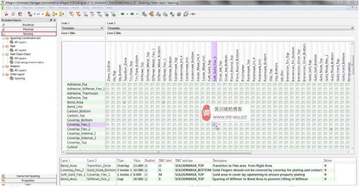Viewport: 359px width, 187px height.
Task: Click the pin icon on Worksheet Selector panel
Action: tap(50, 21)
